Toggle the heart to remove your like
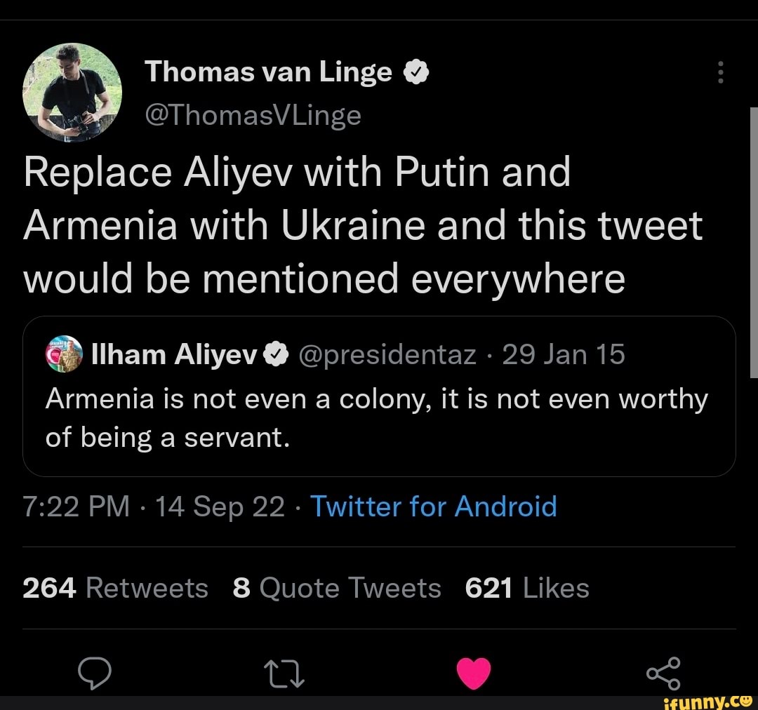This screenshot has width=758, height=710. (474, 671)
